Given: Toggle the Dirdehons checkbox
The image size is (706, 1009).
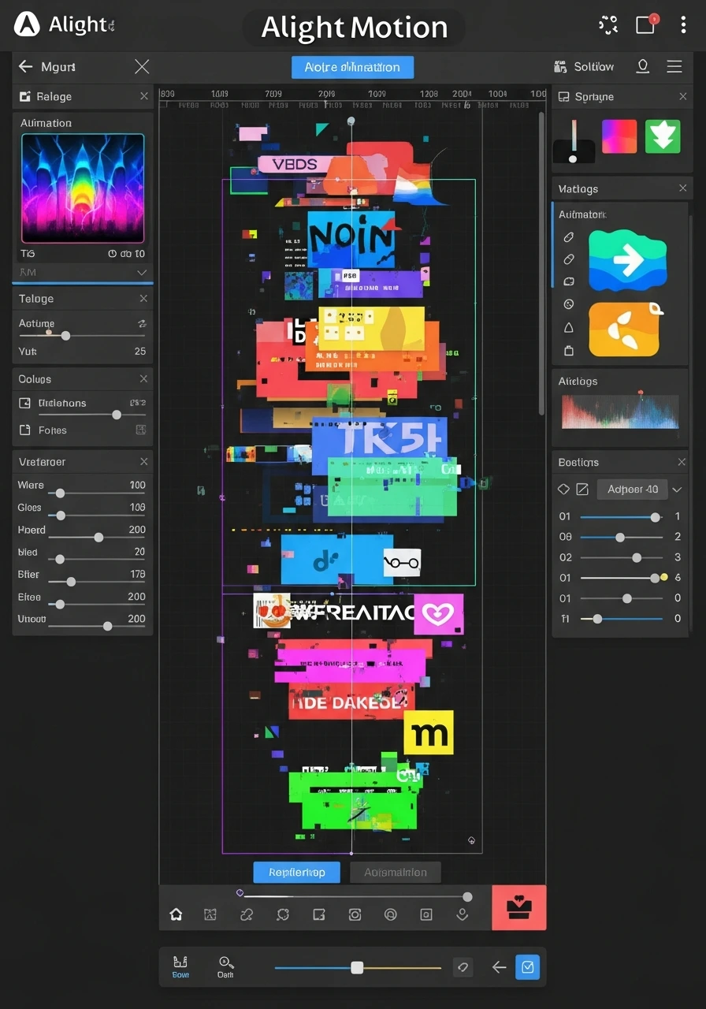Looking at the screenshot, I should tap(24, 403).
